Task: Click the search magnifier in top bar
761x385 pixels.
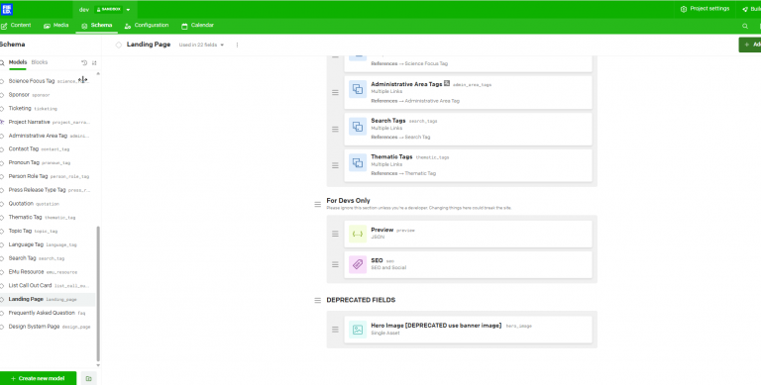Action: click(745, 26)
